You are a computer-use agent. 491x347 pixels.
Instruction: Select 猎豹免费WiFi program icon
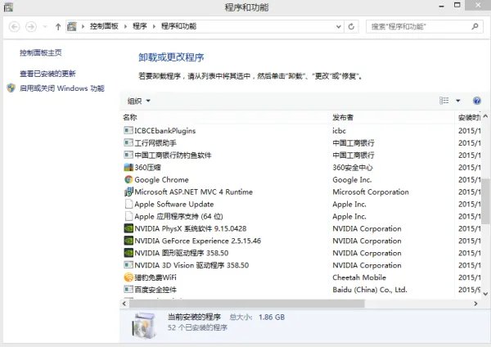(x=128, y=277)
